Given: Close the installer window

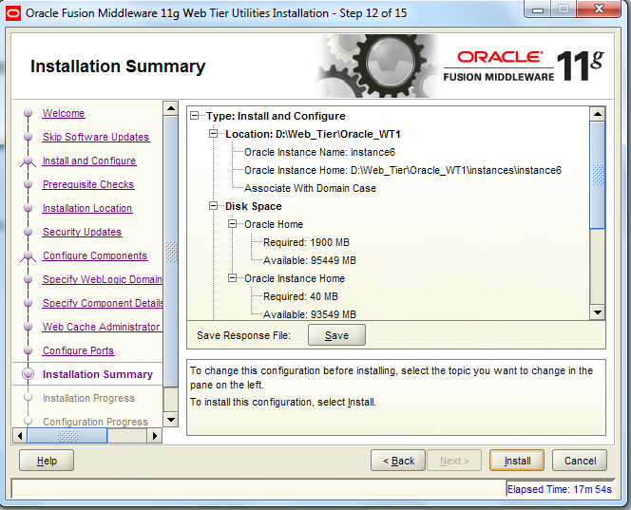Looking at the screenshot, I should click(x=599, y=9).
